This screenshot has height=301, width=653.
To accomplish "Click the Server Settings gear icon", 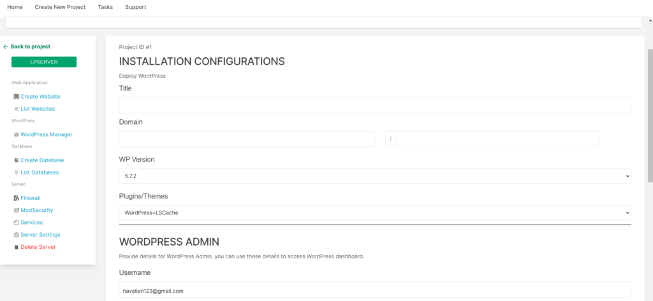I will click(16, 235).
